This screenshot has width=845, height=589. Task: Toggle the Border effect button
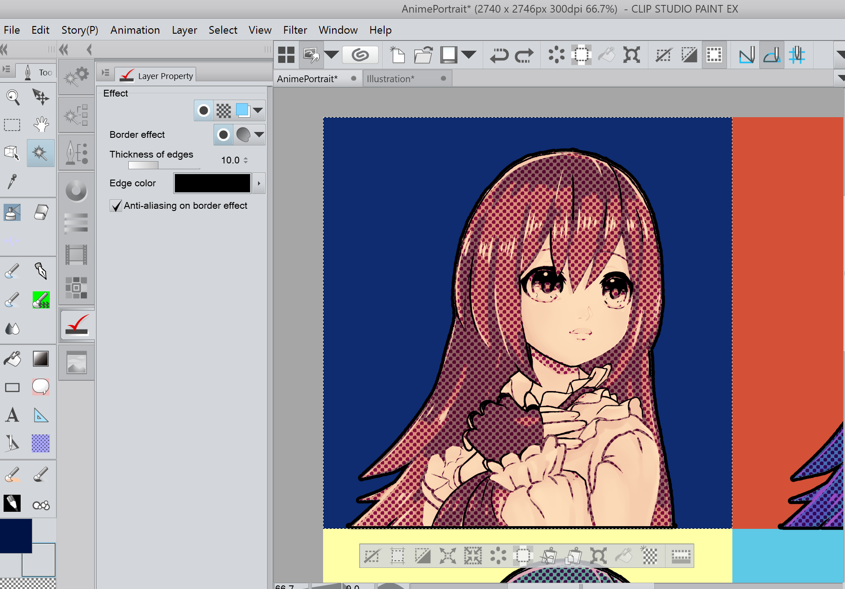(204, 110)
